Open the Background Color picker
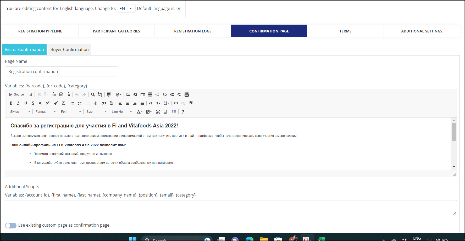Image resolution: width=465 pixels, height=241 pixels. tap(149, 112)
